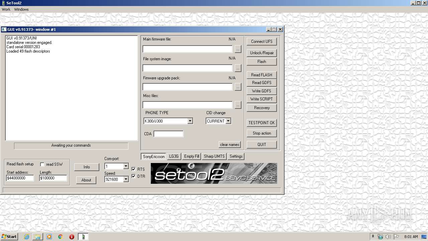Open the Com-port dropdown
Viewport: 428px width, 241px height.
click(126, 166)
